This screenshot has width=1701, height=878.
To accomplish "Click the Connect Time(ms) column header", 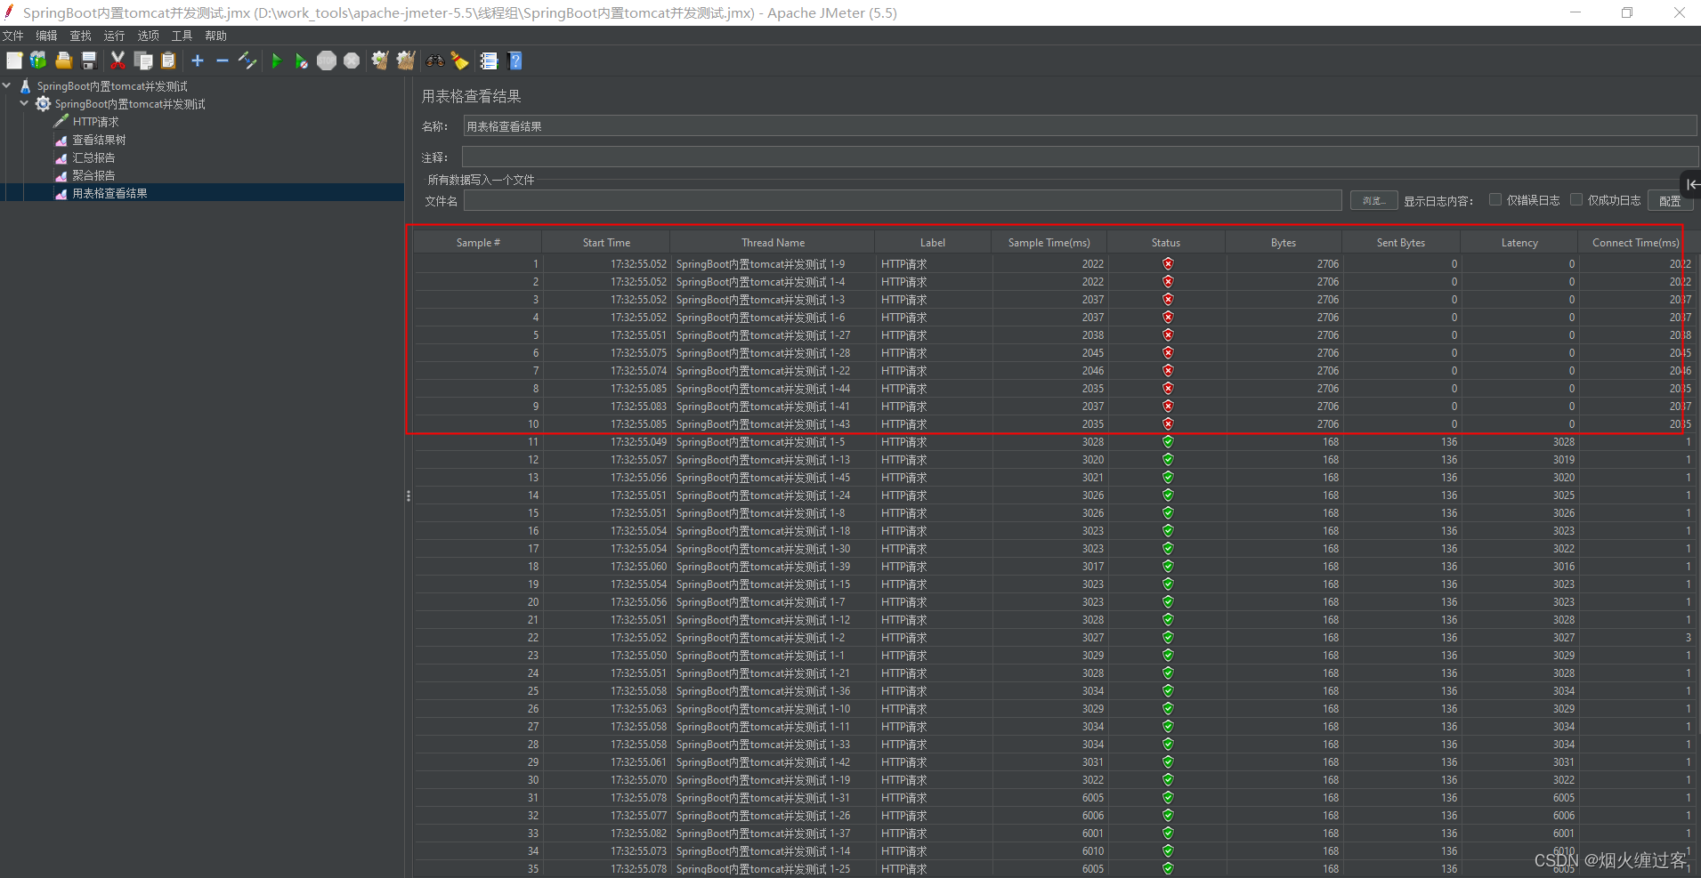I will [1635, 242].
